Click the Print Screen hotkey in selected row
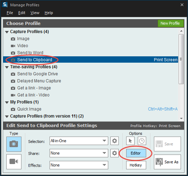The height and width of the screenshot is (176, 188). click(x=166, y=60)
